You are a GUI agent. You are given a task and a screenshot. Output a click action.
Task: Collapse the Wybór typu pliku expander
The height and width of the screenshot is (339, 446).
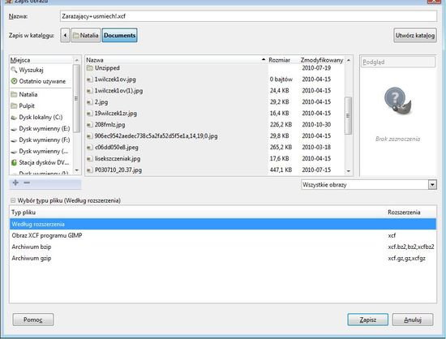click(x=13, y=200)
